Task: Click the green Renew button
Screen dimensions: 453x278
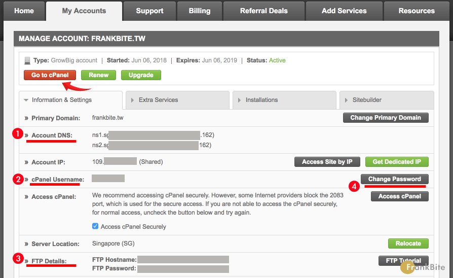Action: (x=98, y=75)
